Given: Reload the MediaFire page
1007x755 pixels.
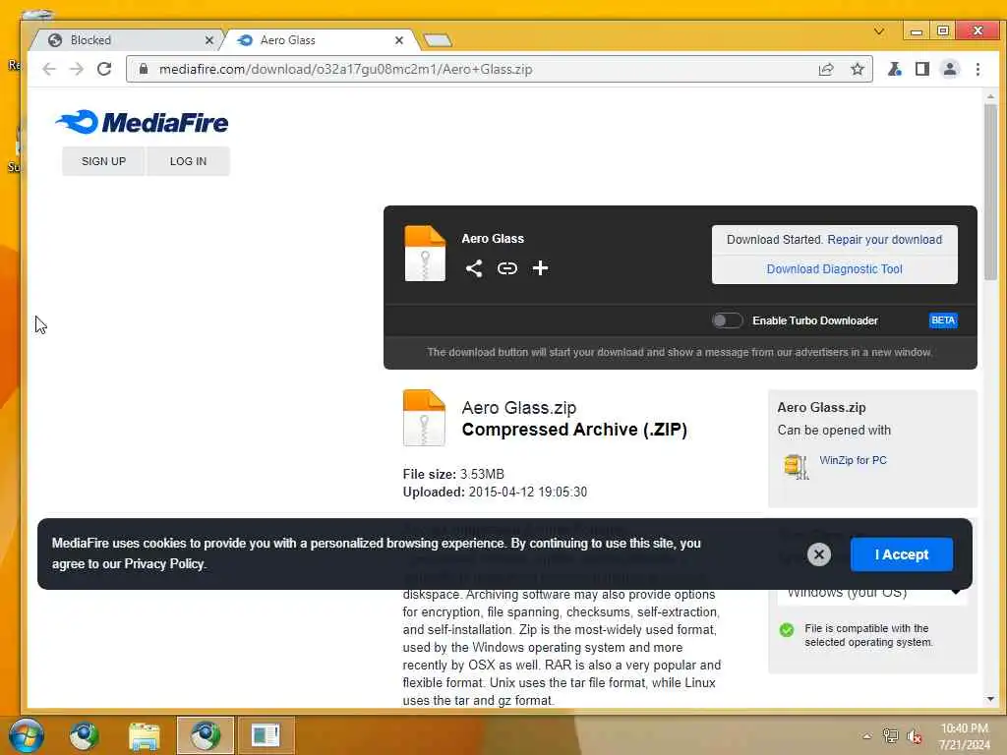Looking at the screenshot, I should pos(104,69).
